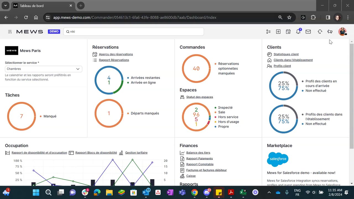Viewport: 354px width, 199px height.
Task: Open the Caisse link
Action: click(x=191, y=176)
